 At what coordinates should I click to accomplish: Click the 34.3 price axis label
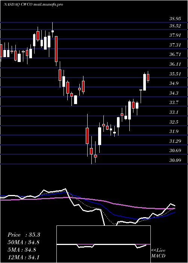[174, 93]
